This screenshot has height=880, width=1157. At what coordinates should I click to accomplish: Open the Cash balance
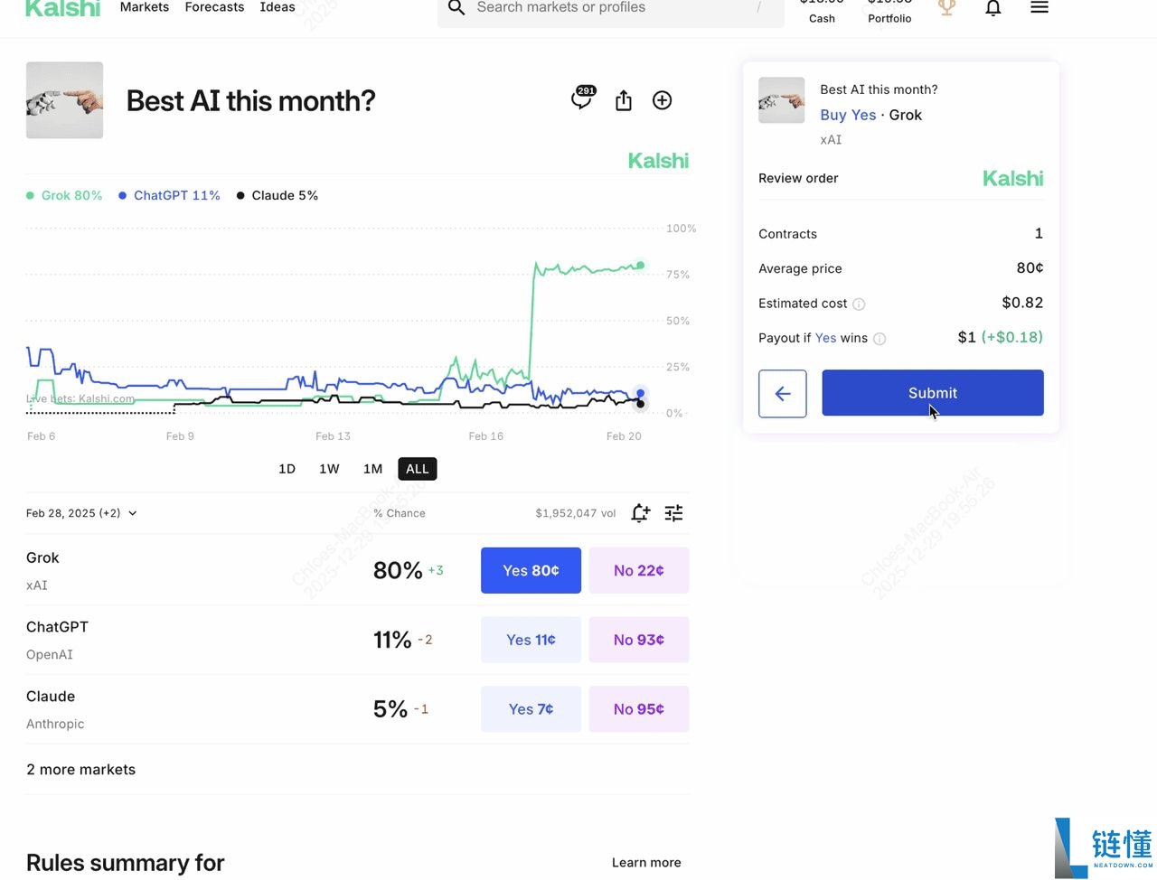(822, 11)
